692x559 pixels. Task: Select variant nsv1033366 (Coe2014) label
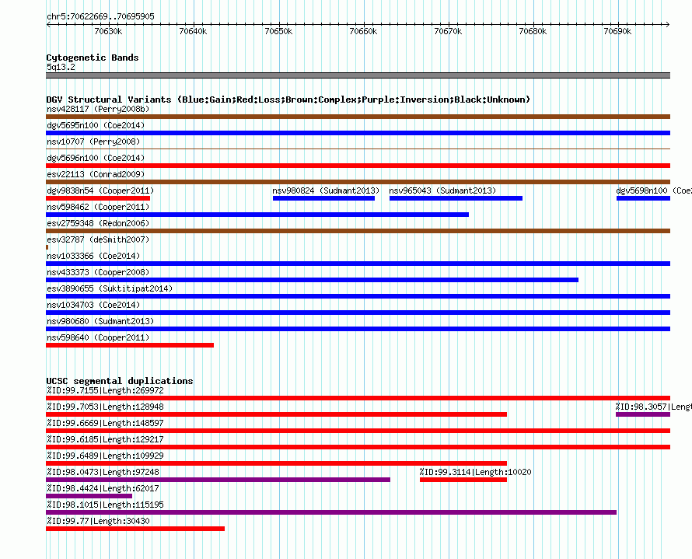pos(93,256)
